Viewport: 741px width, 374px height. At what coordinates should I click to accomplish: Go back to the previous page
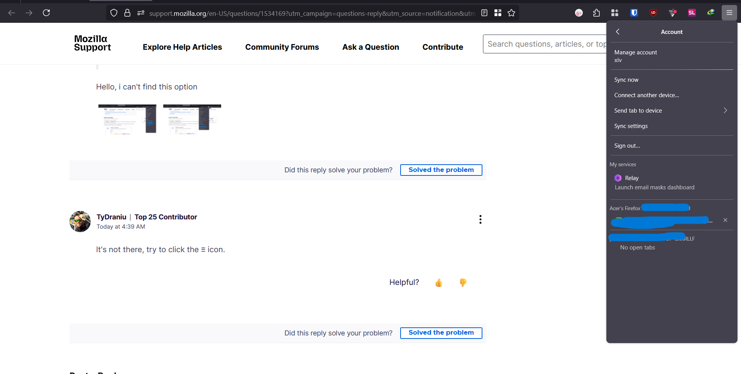point(12,13)
